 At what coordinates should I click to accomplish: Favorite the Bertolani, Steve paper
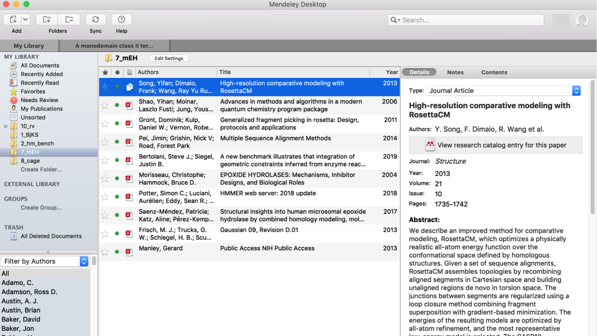click(x=105, y=161)
